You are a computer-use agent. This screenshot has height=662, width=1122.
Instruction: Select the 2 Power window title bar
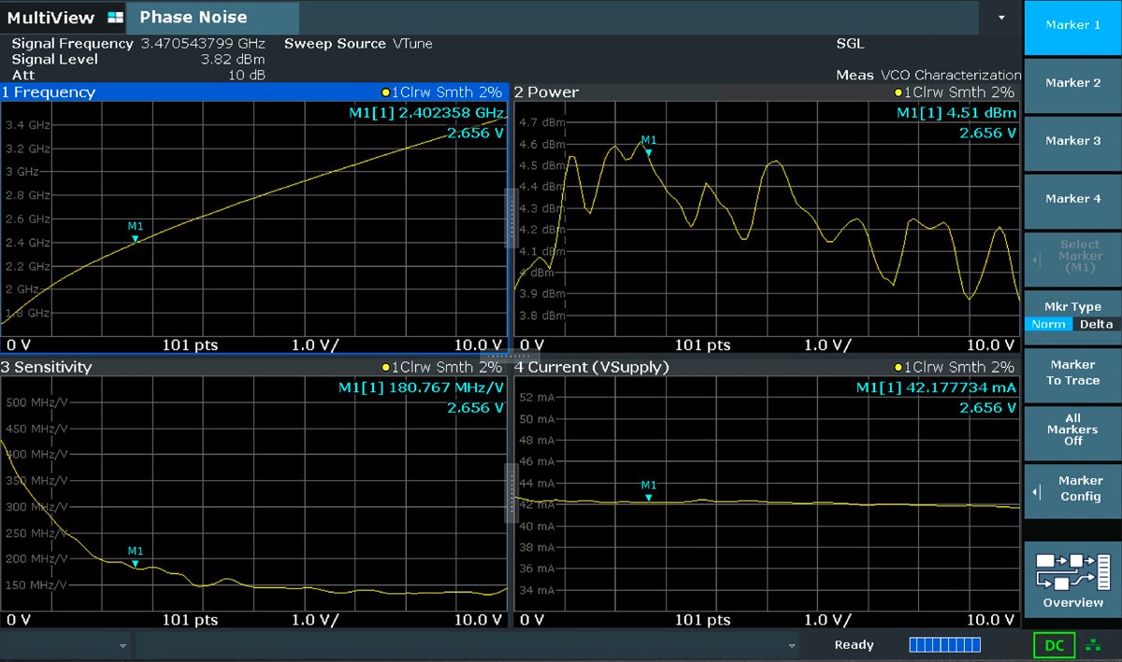point(701,92)
